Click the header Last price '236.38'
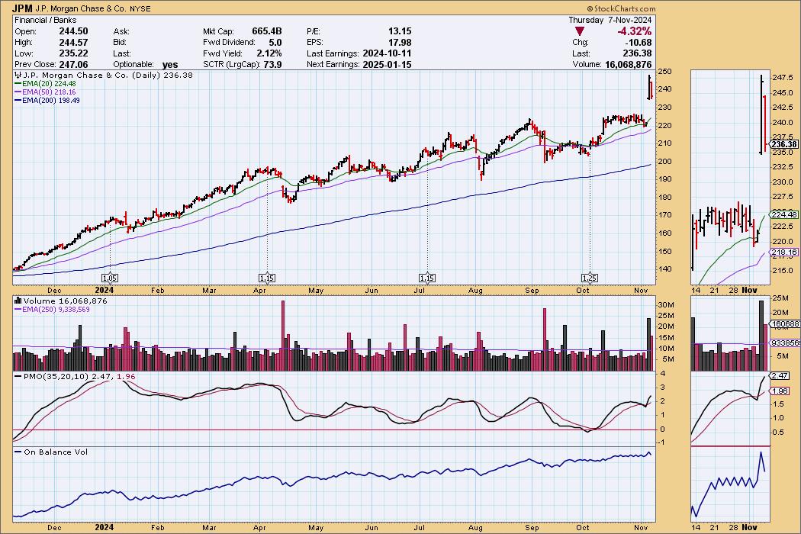Viewport: 801px width, 534px height. (x=638, y=53)
